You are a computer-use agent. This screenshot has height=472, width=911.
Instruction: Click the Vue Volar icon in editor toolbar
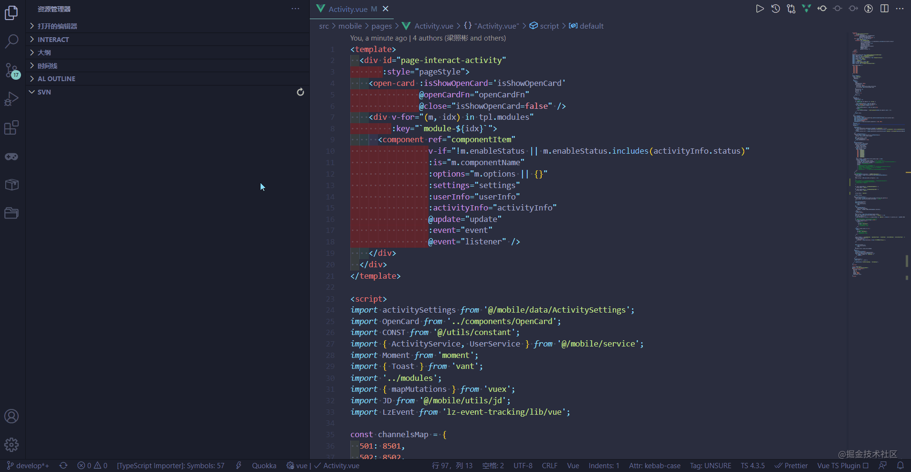pos(806,9)
